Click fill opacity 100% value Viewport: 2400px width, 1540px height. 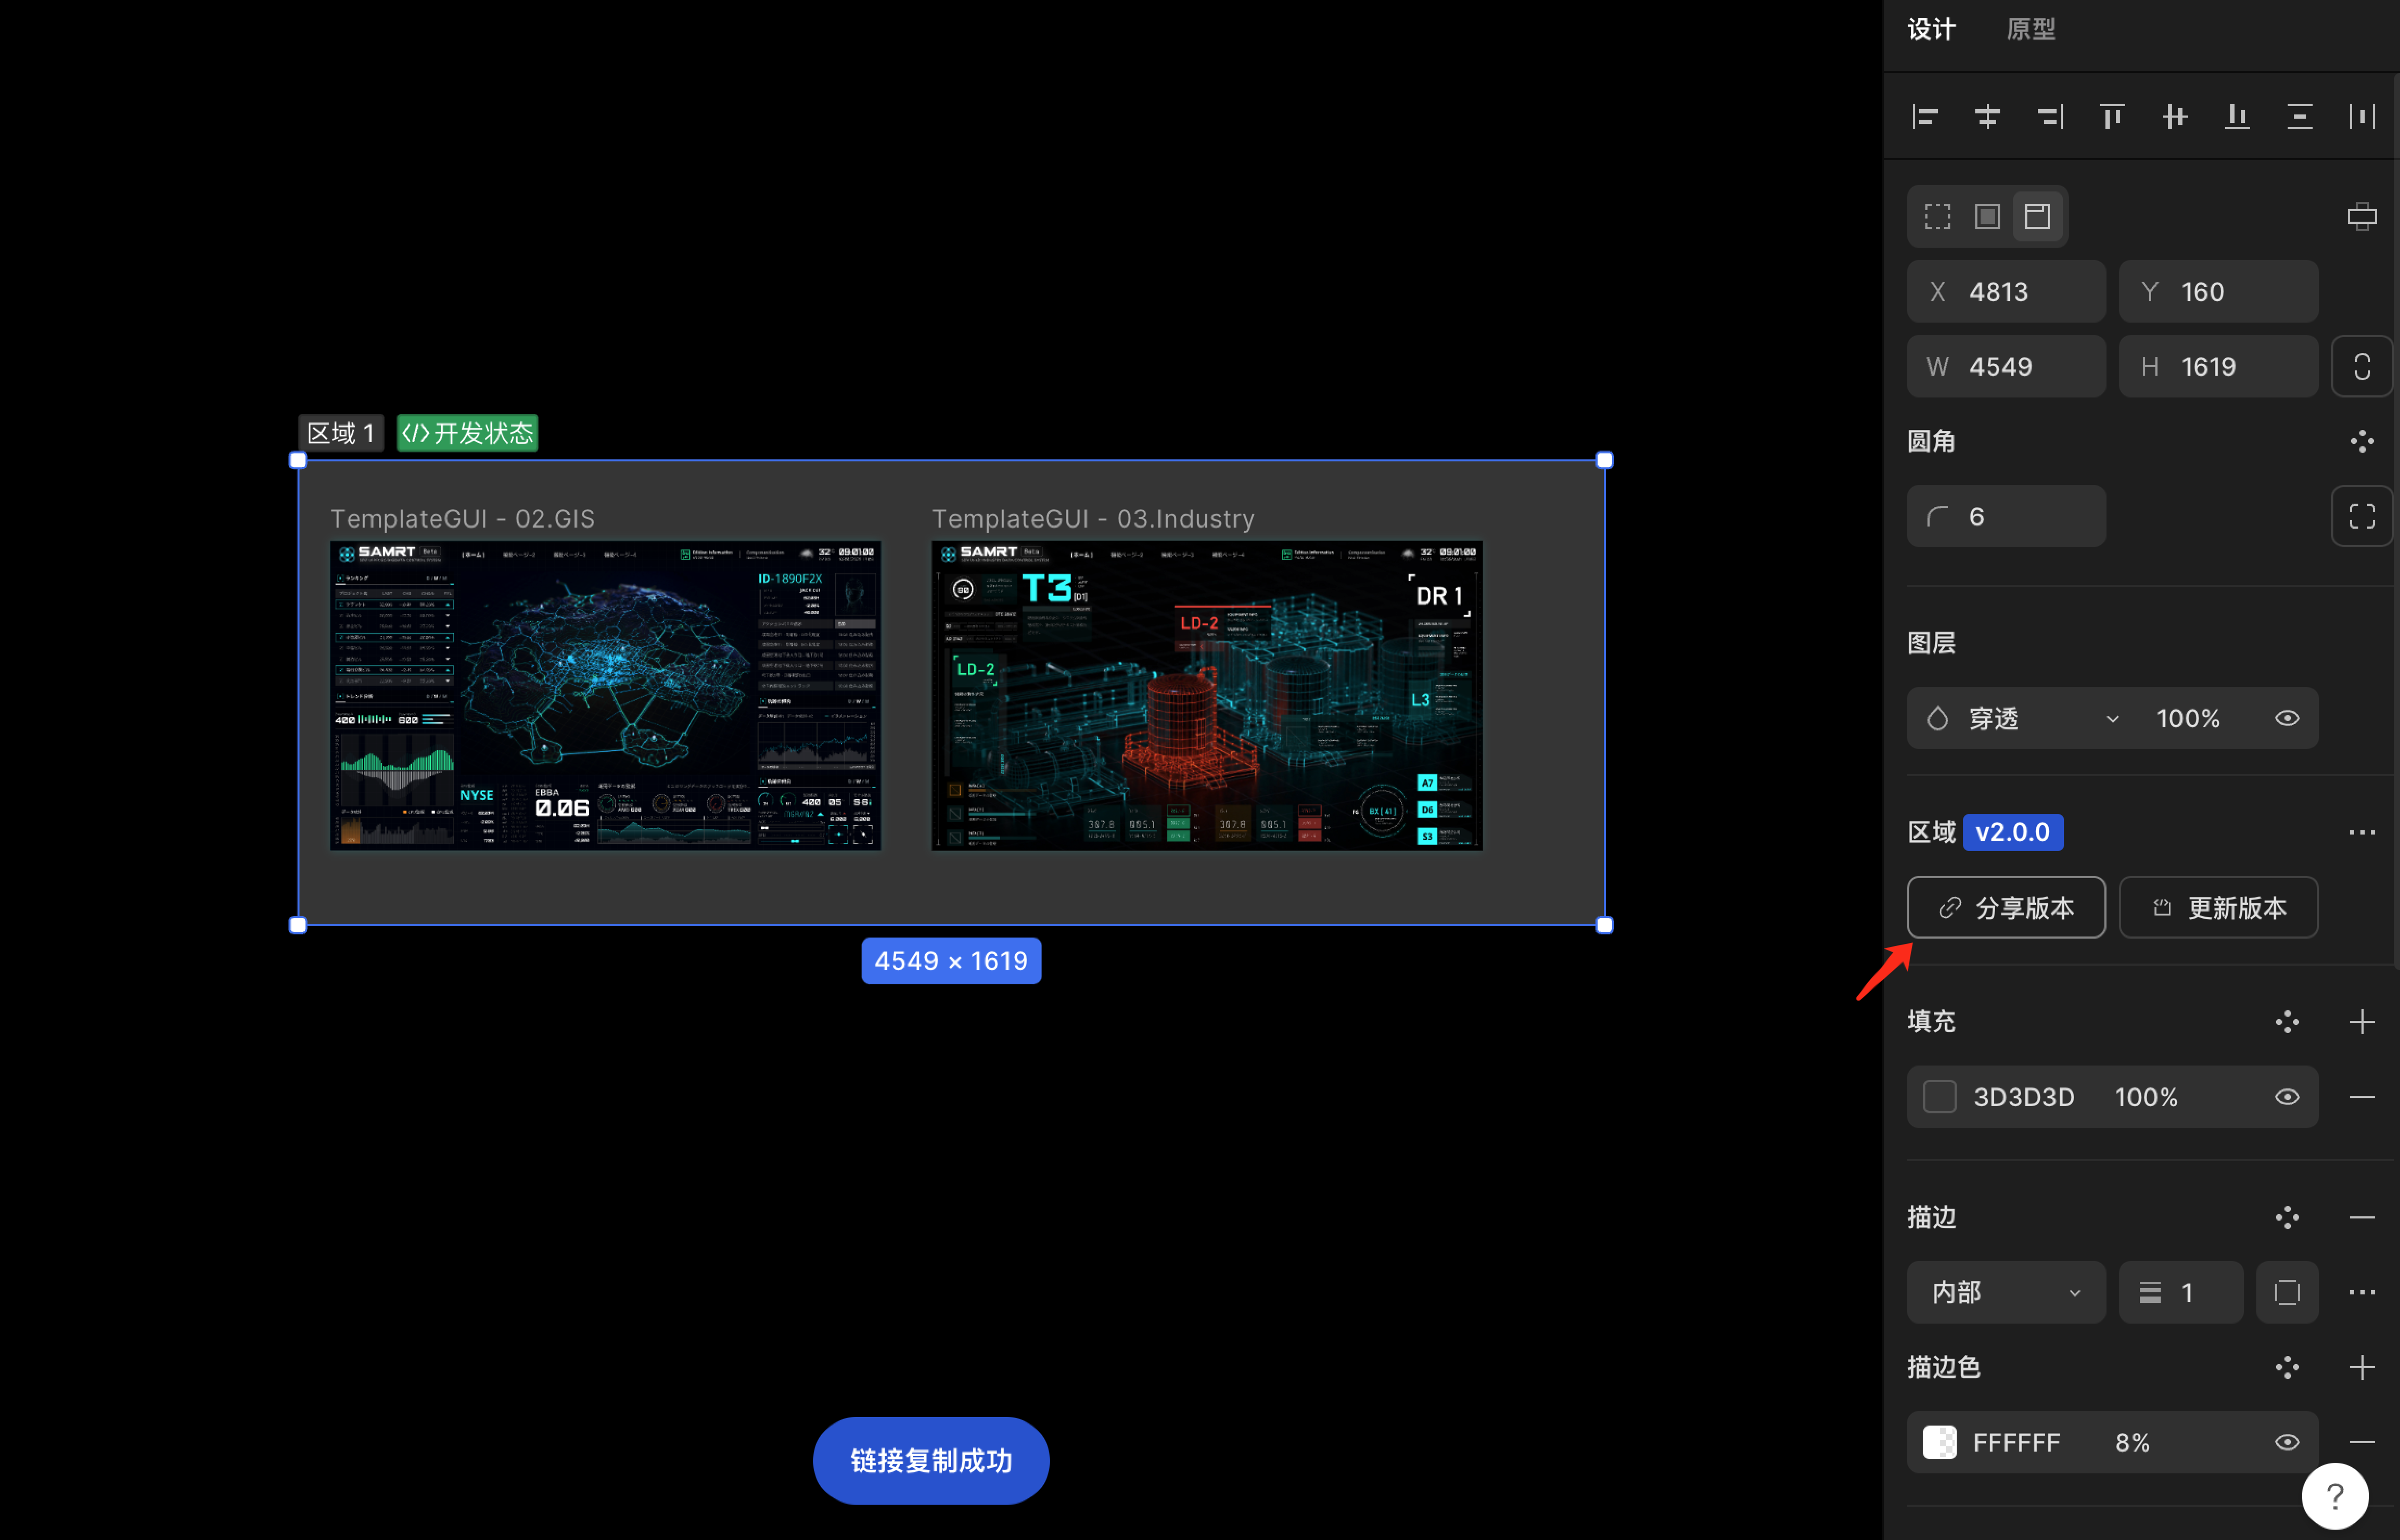click(x=2146, y=1097)
